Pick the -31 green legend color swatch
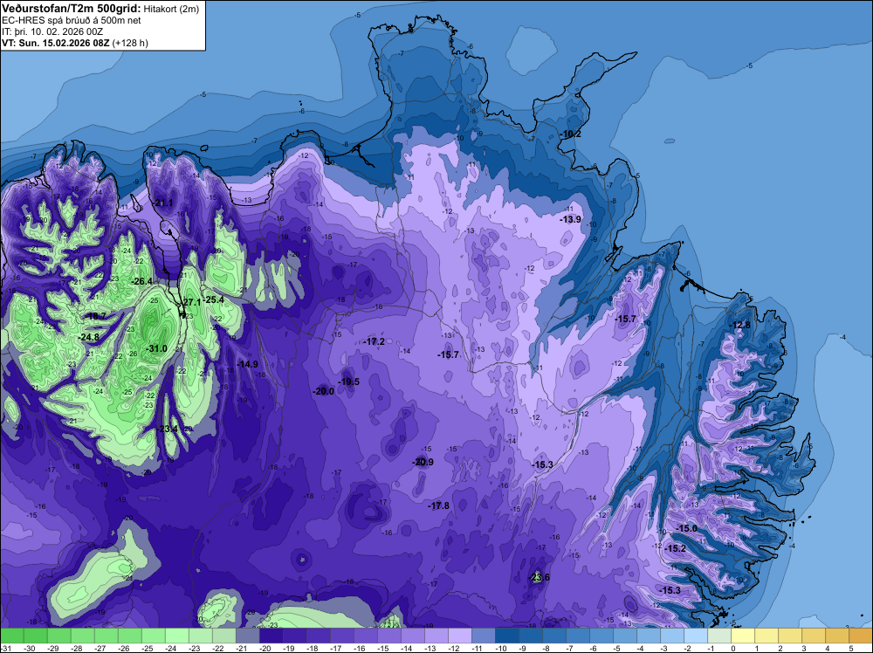 tap(11, 636)
